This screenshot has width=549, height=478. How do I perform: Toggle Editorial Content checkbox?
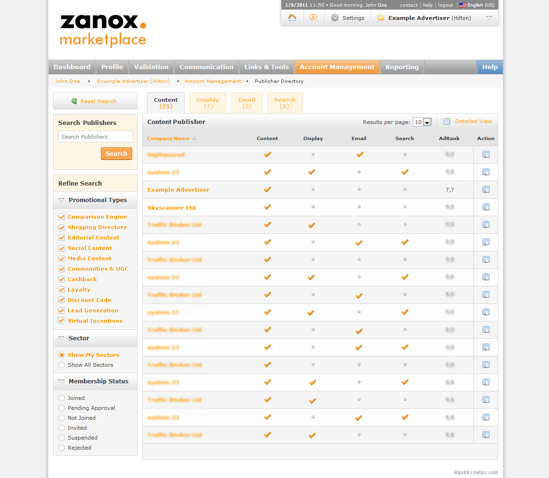click(x=62, y=238)
